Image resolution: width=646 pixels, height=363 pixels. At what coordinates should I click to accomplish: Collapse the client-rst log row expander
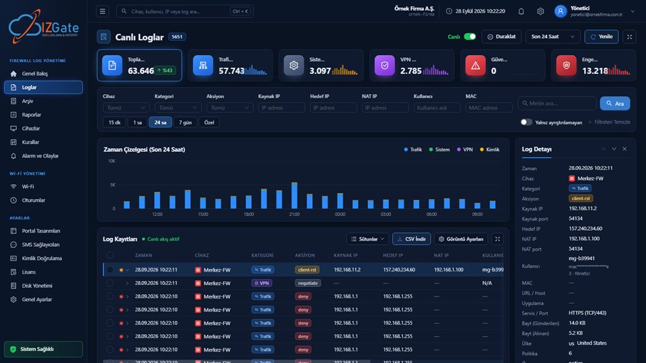click(x=127, y=270)
